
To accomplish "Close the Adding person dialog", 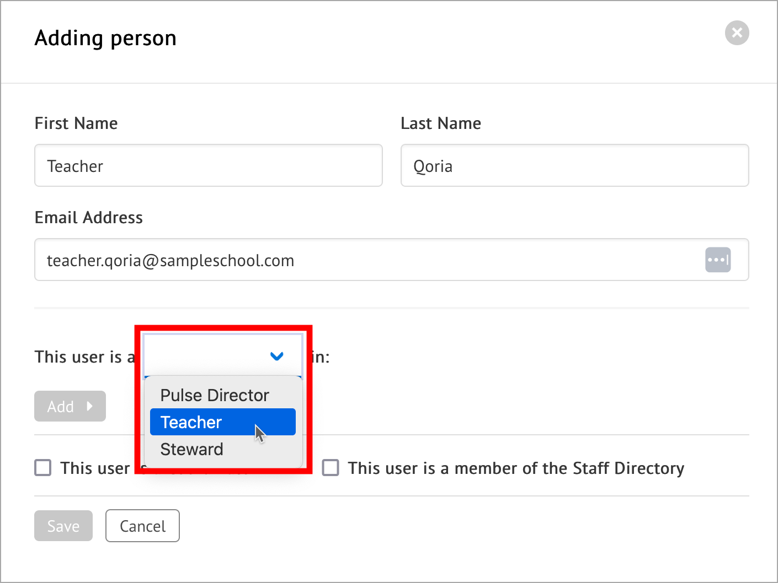I will pyautogui.click(x=737, y=33).
